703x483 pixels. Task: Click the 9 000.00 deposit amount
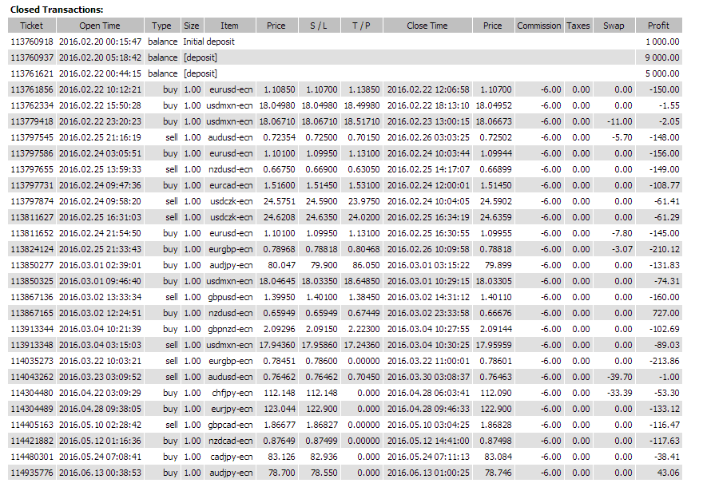click(x=662, y=57)
